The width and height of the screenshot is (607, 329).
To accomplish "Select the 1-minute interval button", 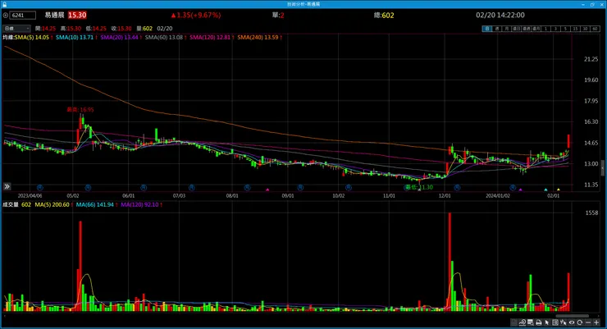I will pos(545,29).
